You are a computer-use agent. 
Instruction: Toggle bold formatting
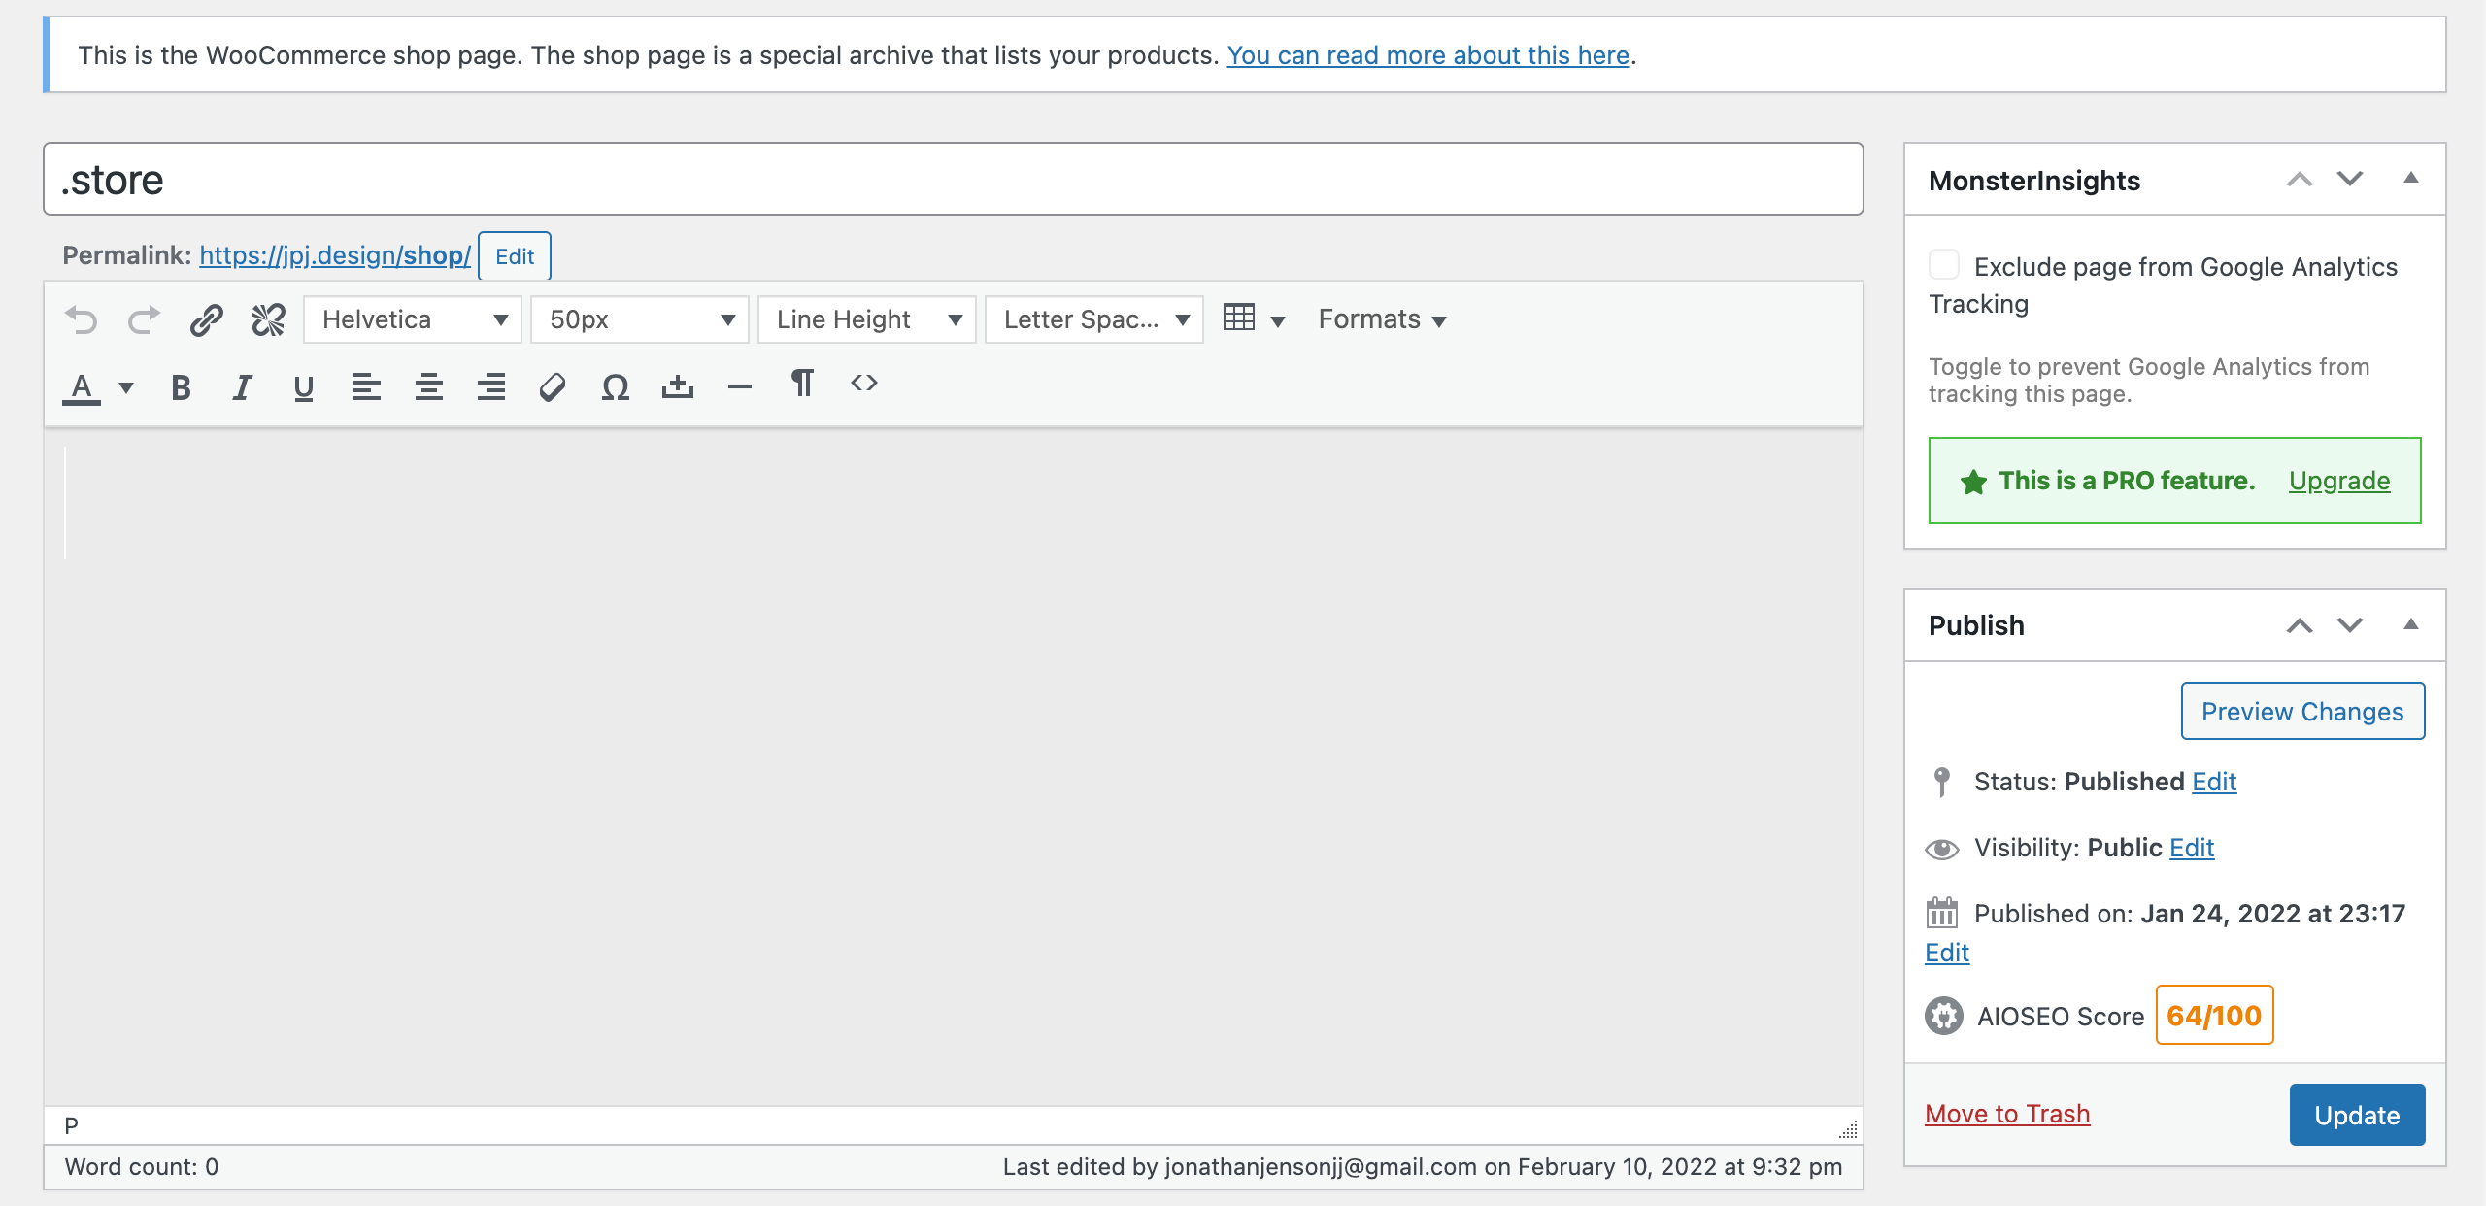pos(181,387)
